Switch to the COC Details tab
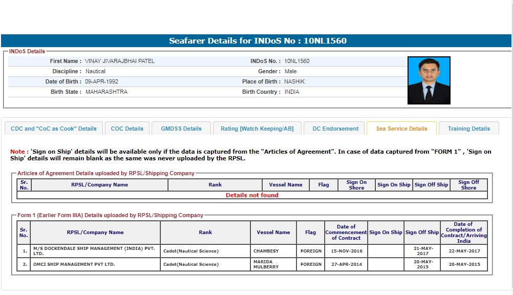 coord(127,129)
